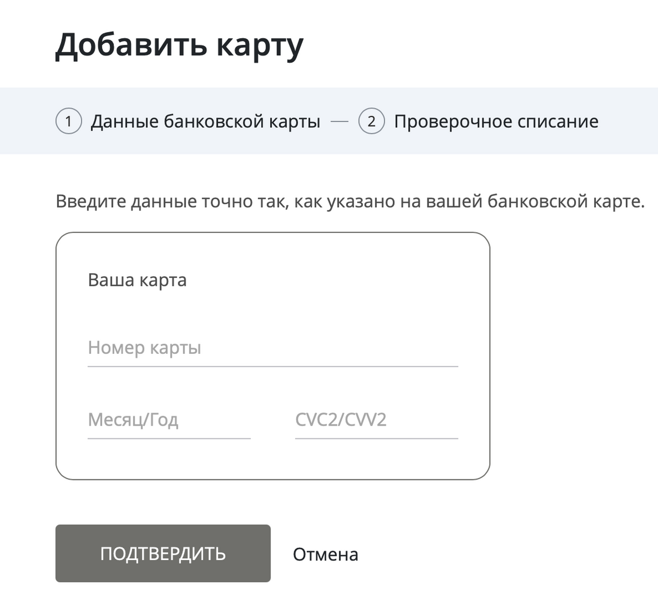Click the dash separator between the steps
The image size is (658, 600).
[x=340, y=121]
